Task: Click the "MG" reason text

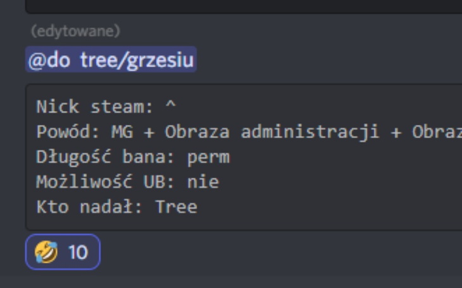Action: pyautogui.click(x=122, y=132)
